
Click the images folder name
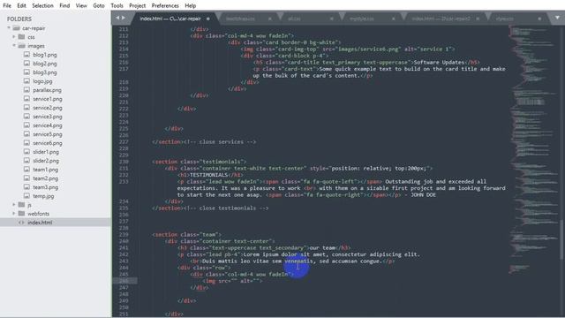[x=36, y=46]
